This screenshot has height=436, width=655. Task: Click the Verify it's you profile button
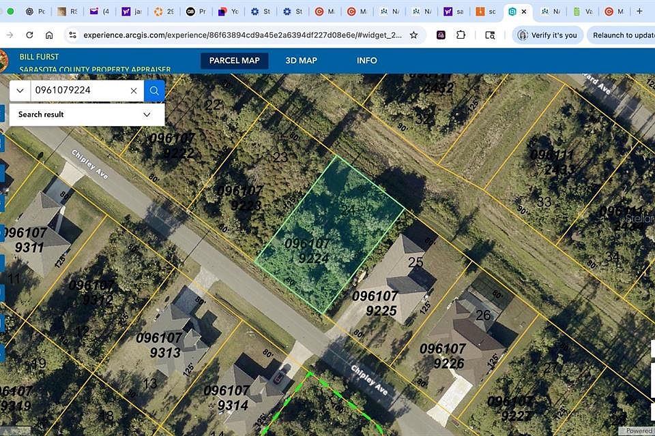coord(547,35)
